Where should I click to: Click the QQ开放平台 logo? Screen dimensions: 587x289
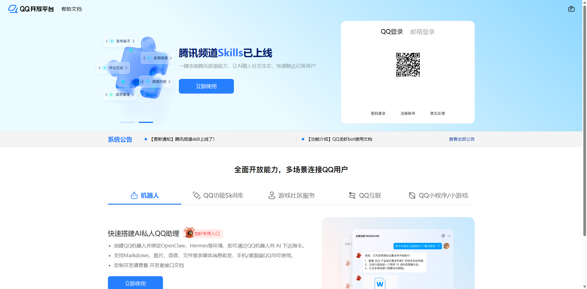(x=31, y=9)
